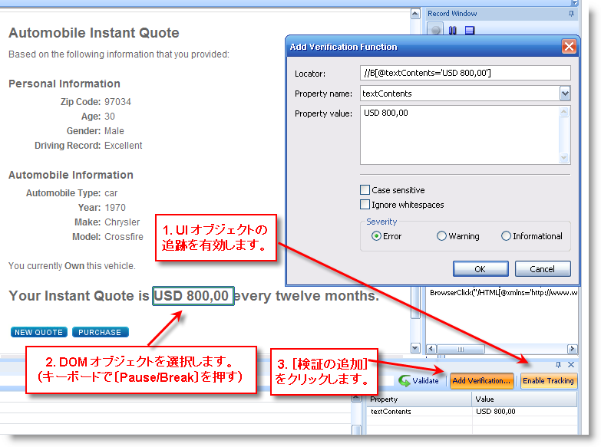Pin the Record Window panel
The width and height of the screenshot is (601, 447).
570,14
